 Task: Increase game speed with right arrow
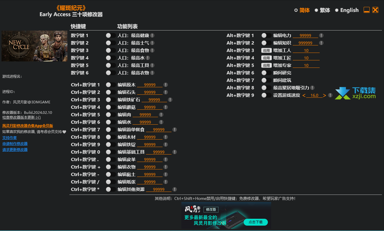pos(324,95)
